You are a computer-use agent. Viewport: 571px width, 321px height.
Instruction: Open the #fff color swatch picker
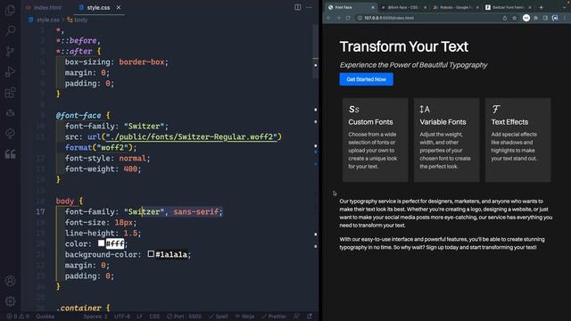tap(101, 243)
